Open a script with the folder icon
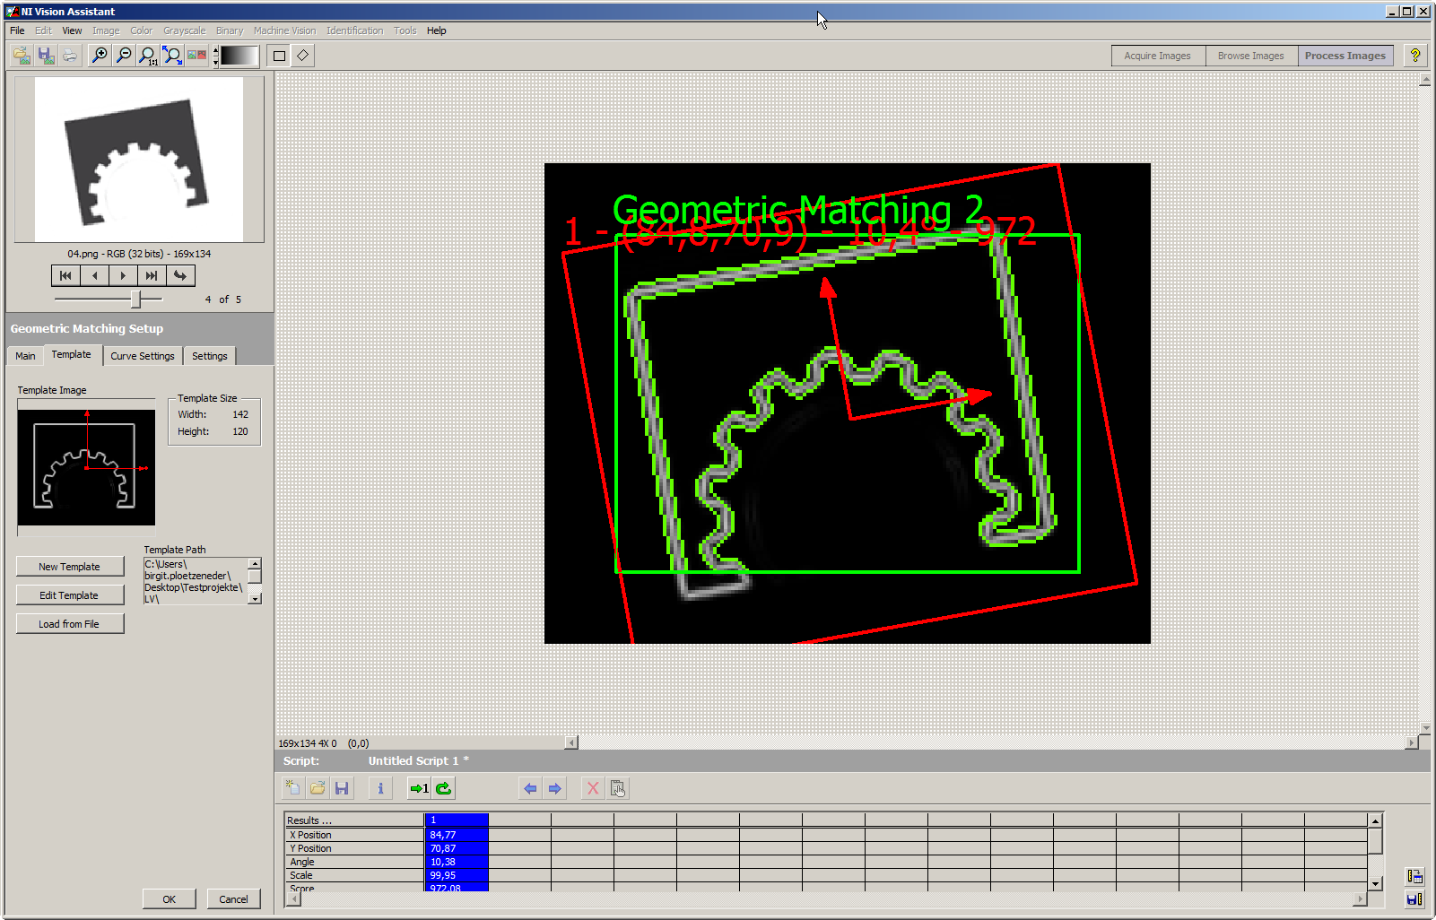1436x920 pixels. pos(317,788)
